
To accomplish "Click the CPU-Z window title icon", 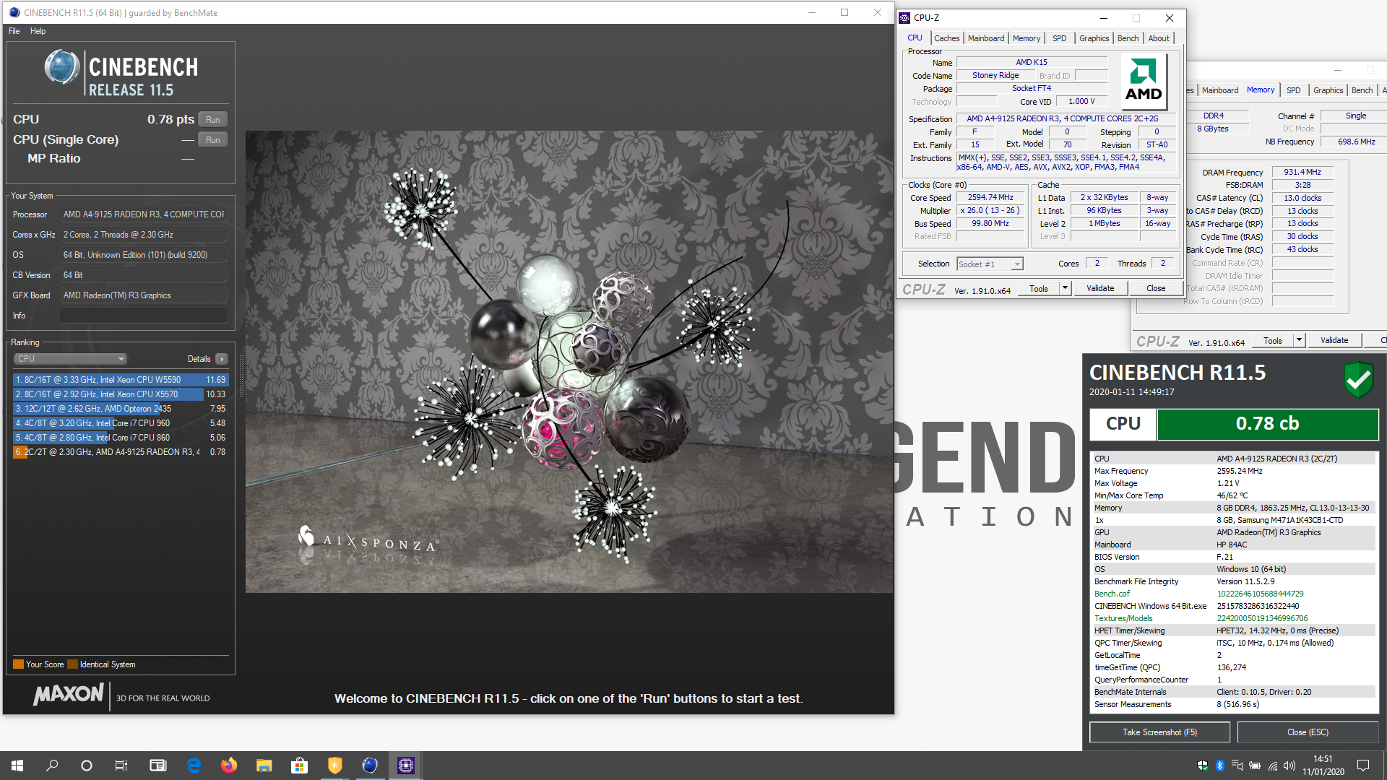I will point(905,18).
